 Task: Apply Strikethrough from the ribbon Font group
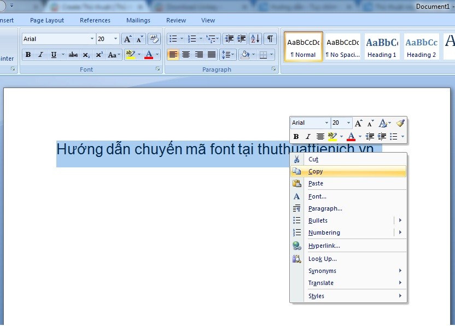(x=73, y=55)
